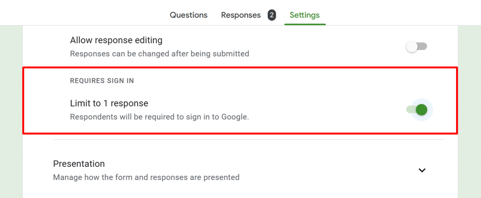The image size is (481, 198).
Task: Click the divider line above Presentation
Action: pos(249,140)
